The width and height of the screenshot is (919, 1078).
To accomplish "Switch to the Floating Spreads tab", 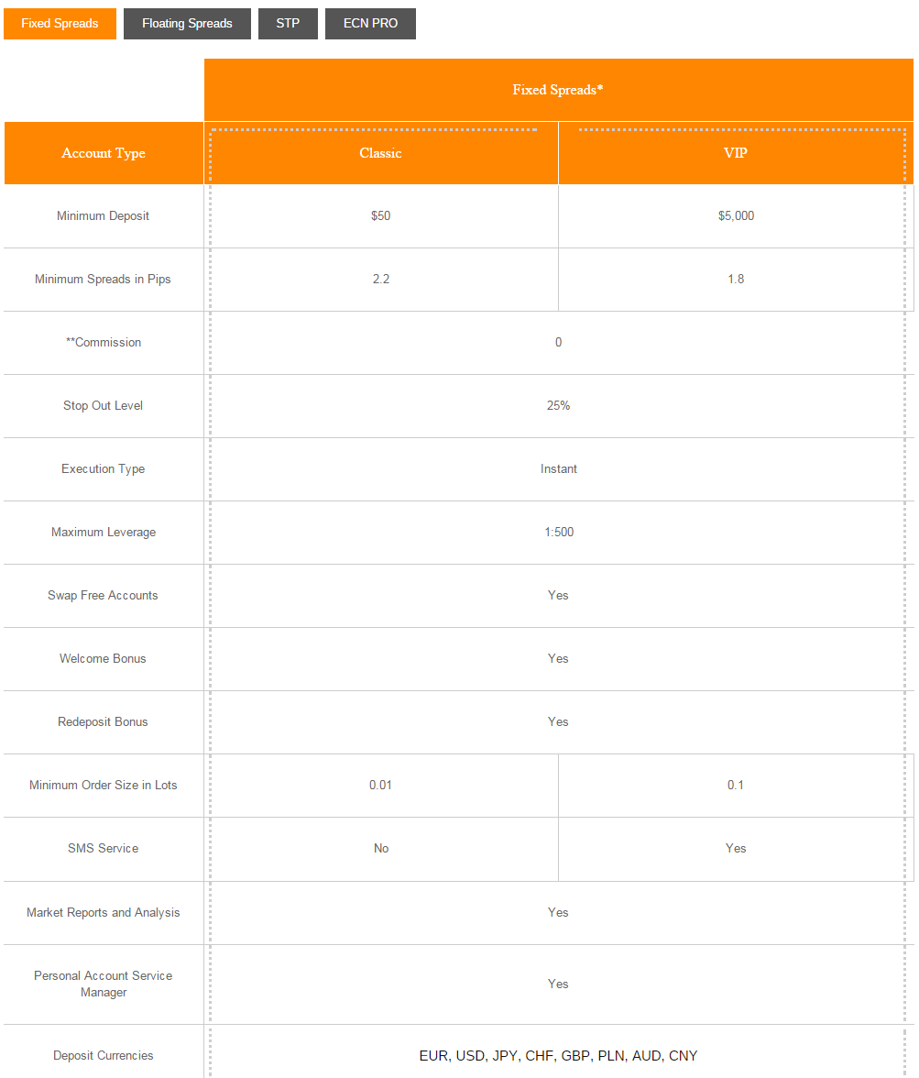I will [x=187, y=24].
